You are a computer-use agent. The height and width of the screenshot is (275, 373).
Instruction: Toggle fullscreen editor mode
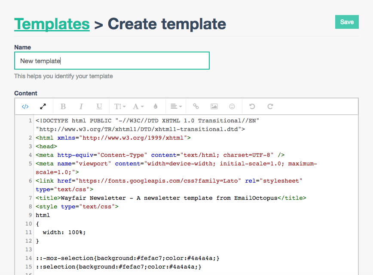pos(43,107)
